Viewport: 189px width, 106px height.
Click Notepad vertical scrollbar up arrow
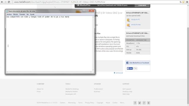point(93,17)
